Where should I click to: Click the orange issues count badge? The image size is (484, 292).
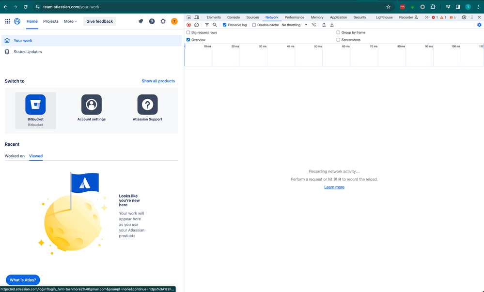pyautogui.click(x=453, y=17)
